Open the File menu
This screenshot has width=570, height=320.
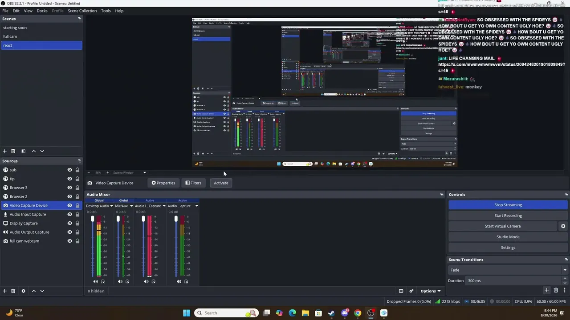[x=5, y=11]
